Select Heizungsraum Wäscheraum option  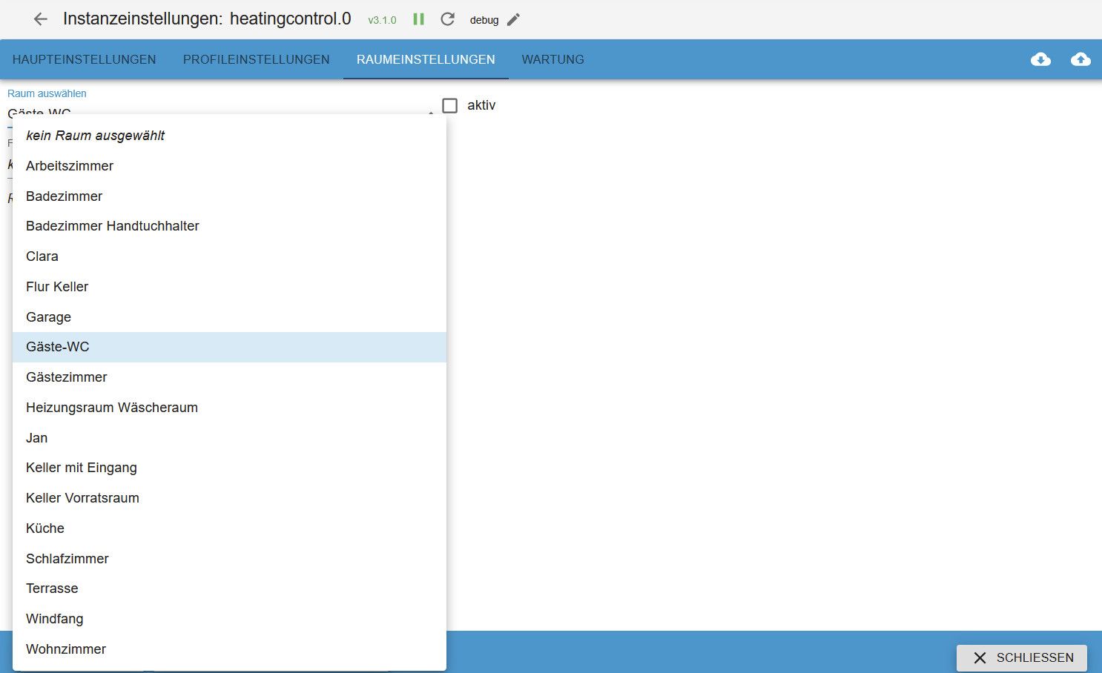(x=229, y=408)
